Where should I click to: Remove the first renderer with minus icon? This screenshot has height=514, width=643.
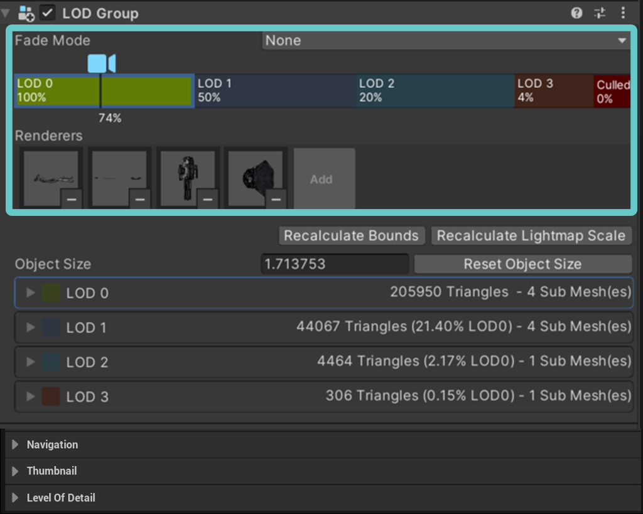pyautogui.click(x=72, y=199)
